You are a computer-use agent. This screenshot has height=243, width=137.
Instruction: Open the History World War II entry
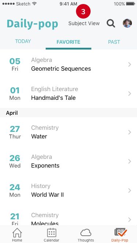coord(69,191)
